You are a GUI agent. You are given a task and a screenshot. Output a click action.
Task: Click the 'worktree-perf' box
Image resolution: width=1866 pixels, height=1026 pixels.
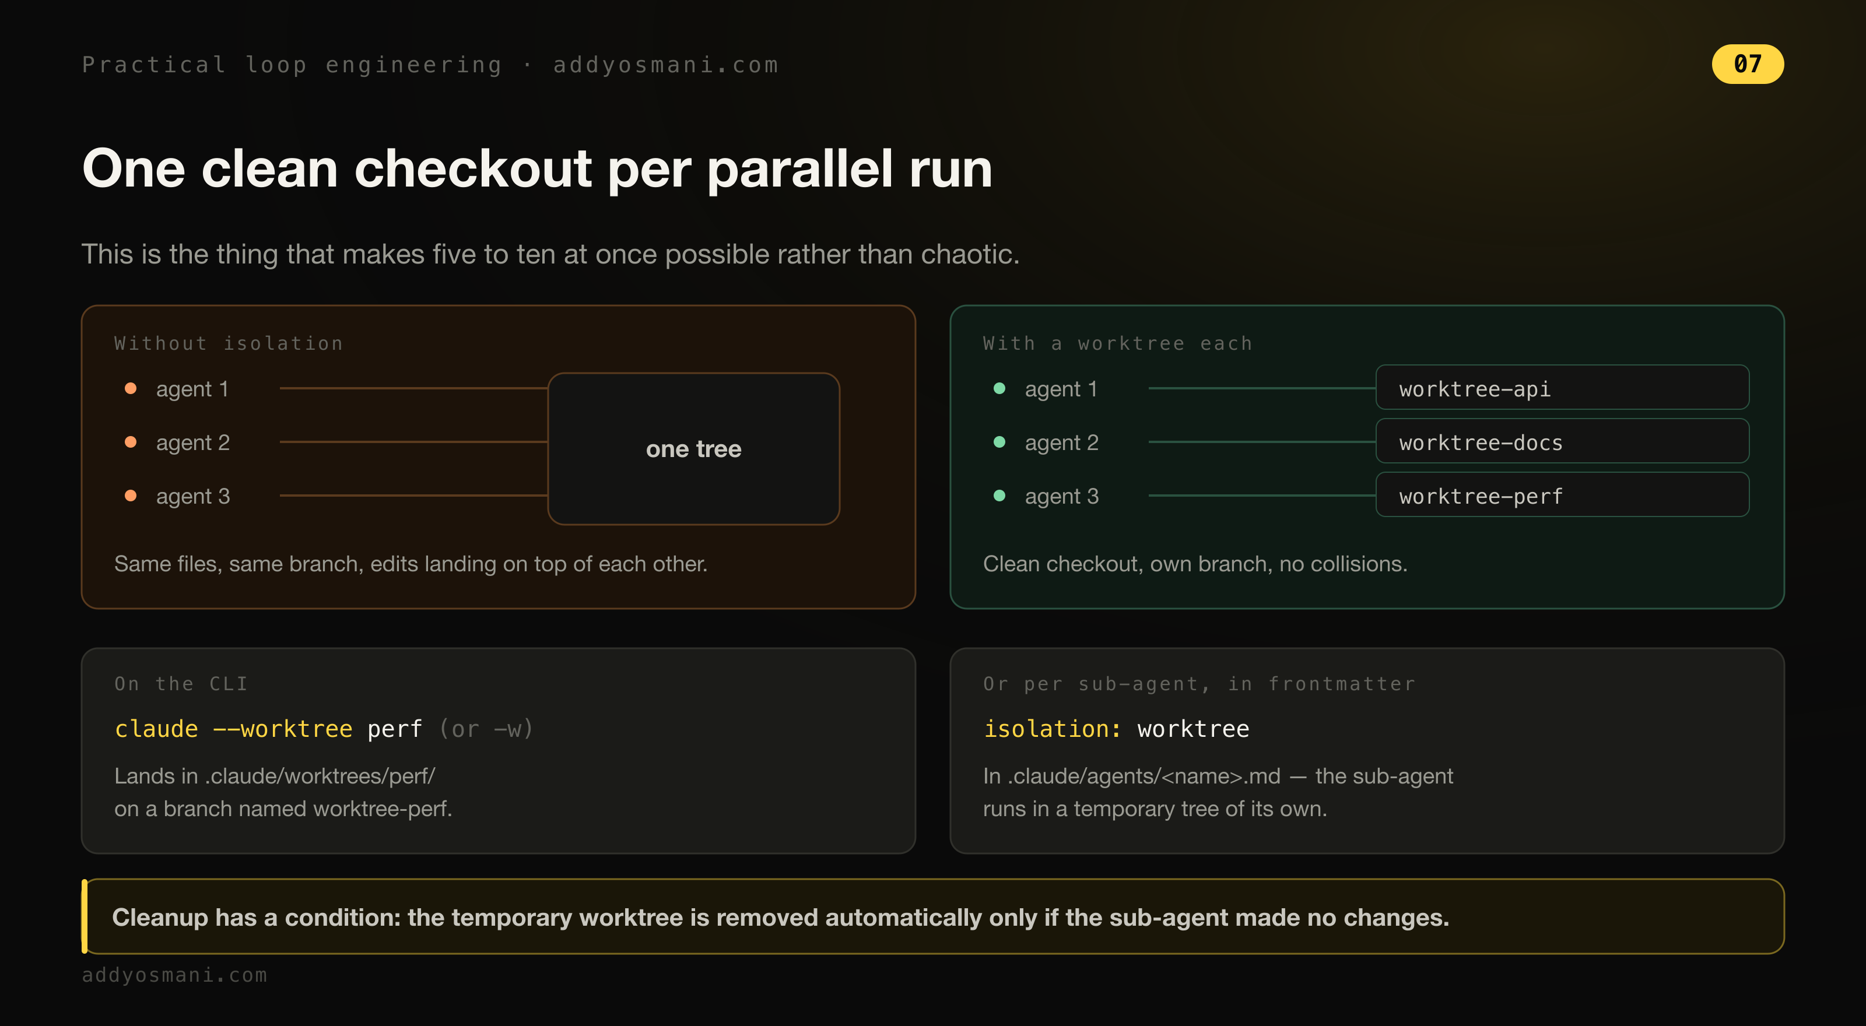1563,496
